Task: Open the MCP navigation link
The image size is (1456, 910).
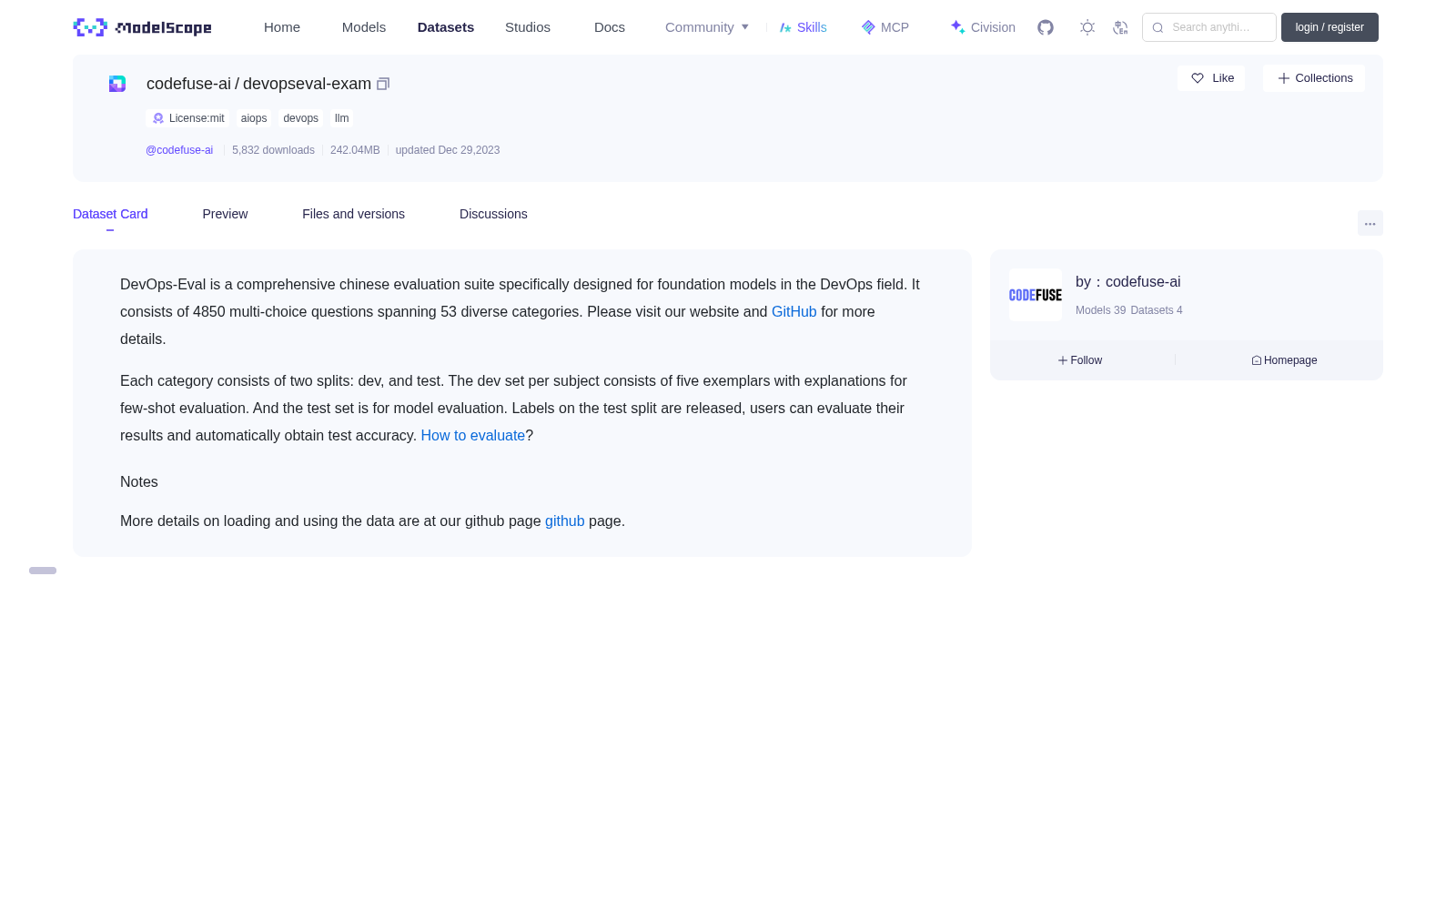Action: 885,27
